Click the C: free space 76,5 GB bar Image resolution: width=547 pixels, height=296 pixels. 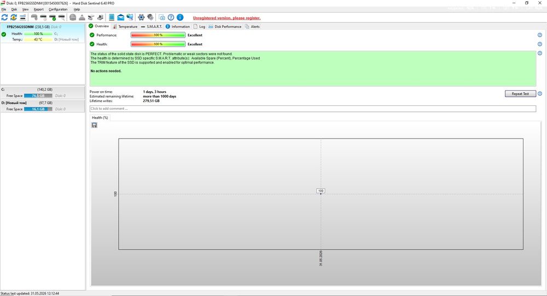pyautogui.click(x=38, y=96)
